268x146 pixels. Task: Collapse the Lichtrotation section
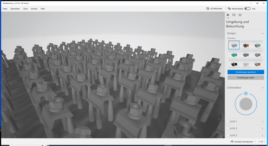pyautogui.click(x=263, y=88)
